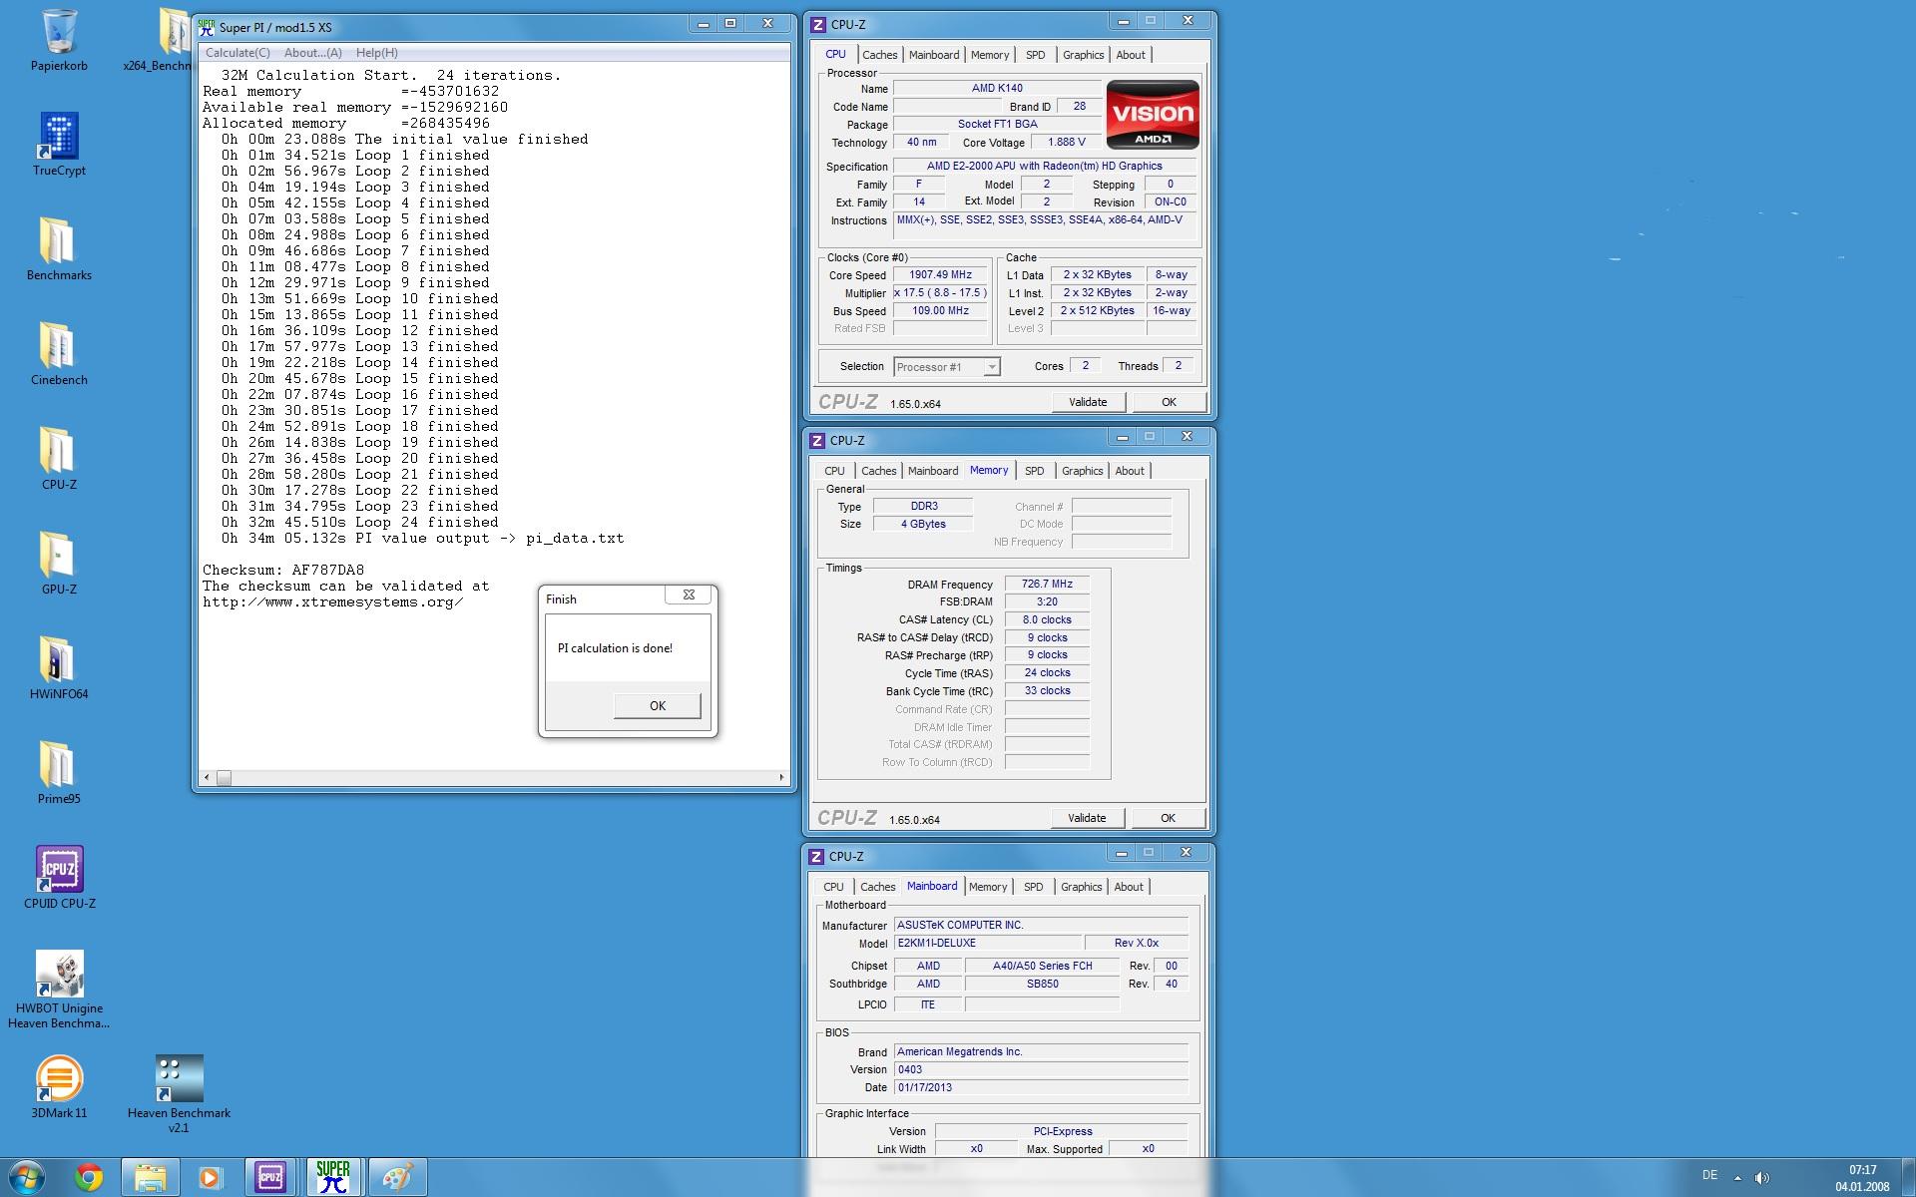Click the left arrow of Super PI scrollbar
The image size is (1916, 1197).
click(x=207, y=777)
